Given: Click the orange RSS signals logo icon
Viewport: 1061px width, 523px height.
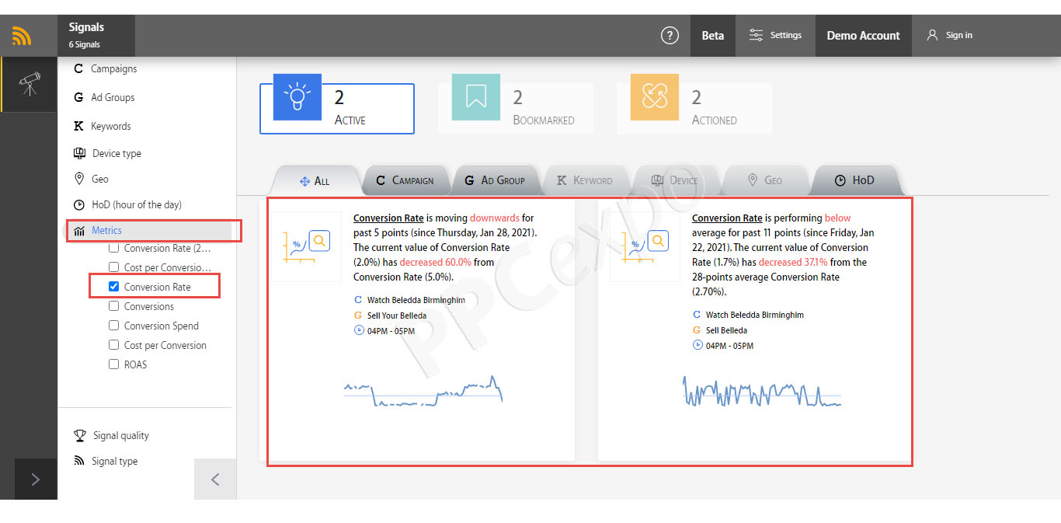Looking at the screenshot, I should (x=22, y=36).
